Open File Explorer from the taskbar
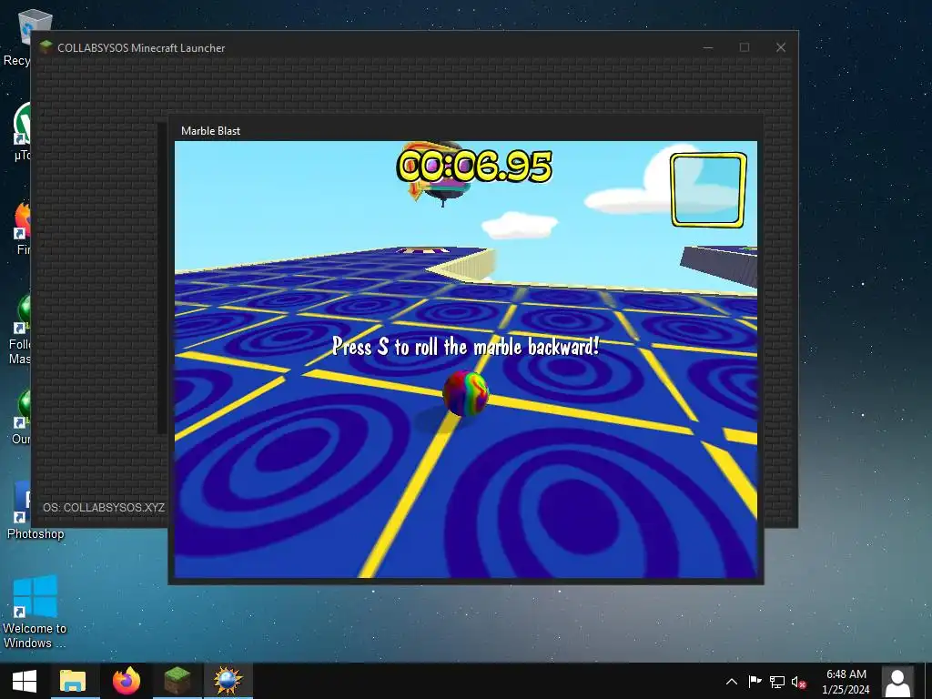 coord(75,681)
